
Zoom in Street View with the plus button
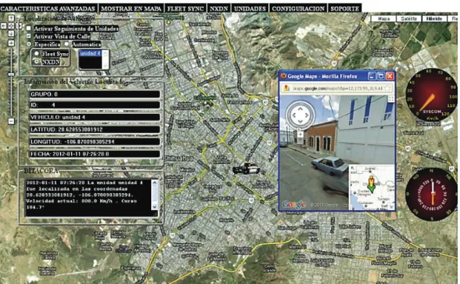click(300, 135)
